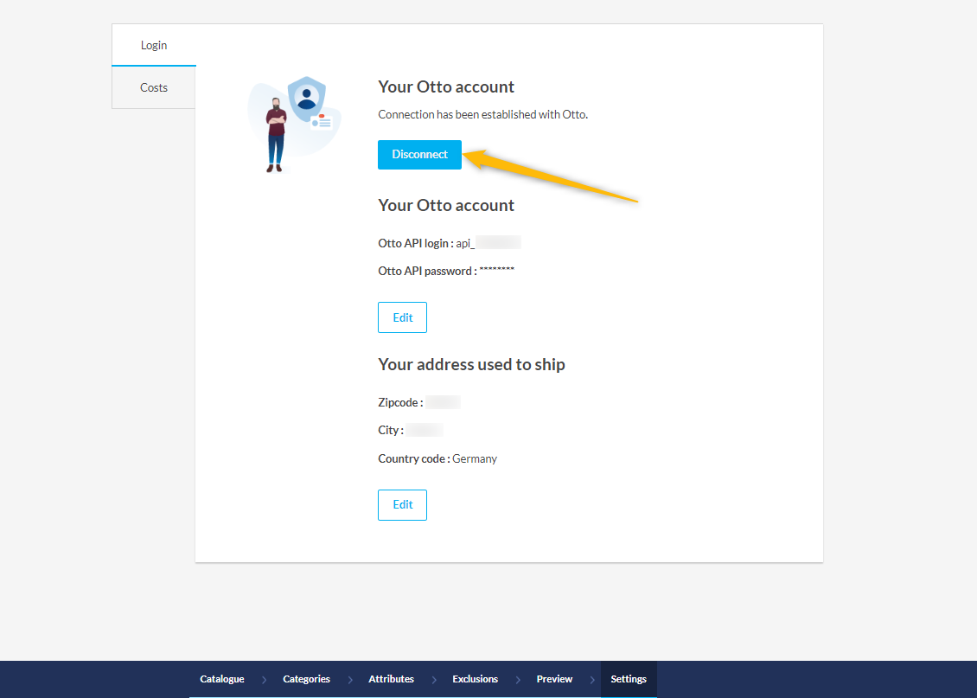Go to the Catalogue step

tap(222, 679)
